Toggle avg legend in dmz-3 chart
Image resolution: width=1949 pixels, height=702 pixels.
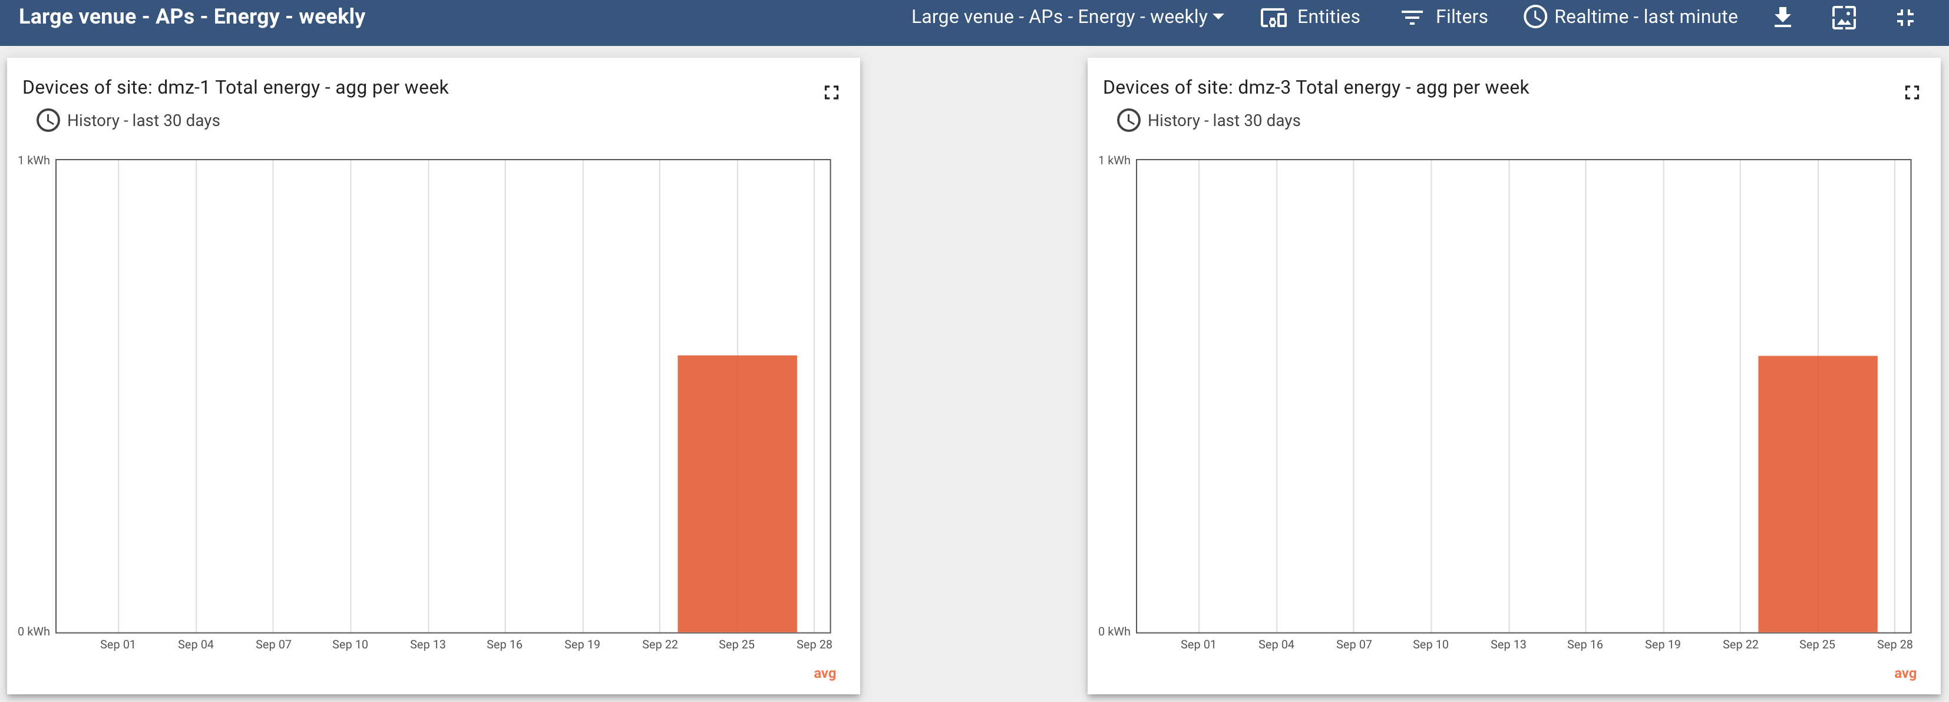coord(1904,673)
